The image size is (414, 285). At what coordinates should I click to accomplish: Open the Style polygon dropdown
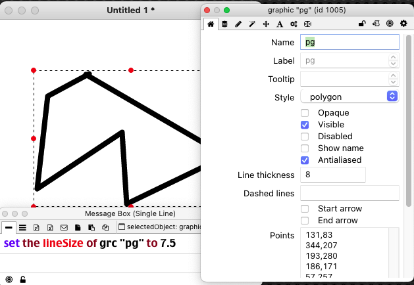point(349,97)
